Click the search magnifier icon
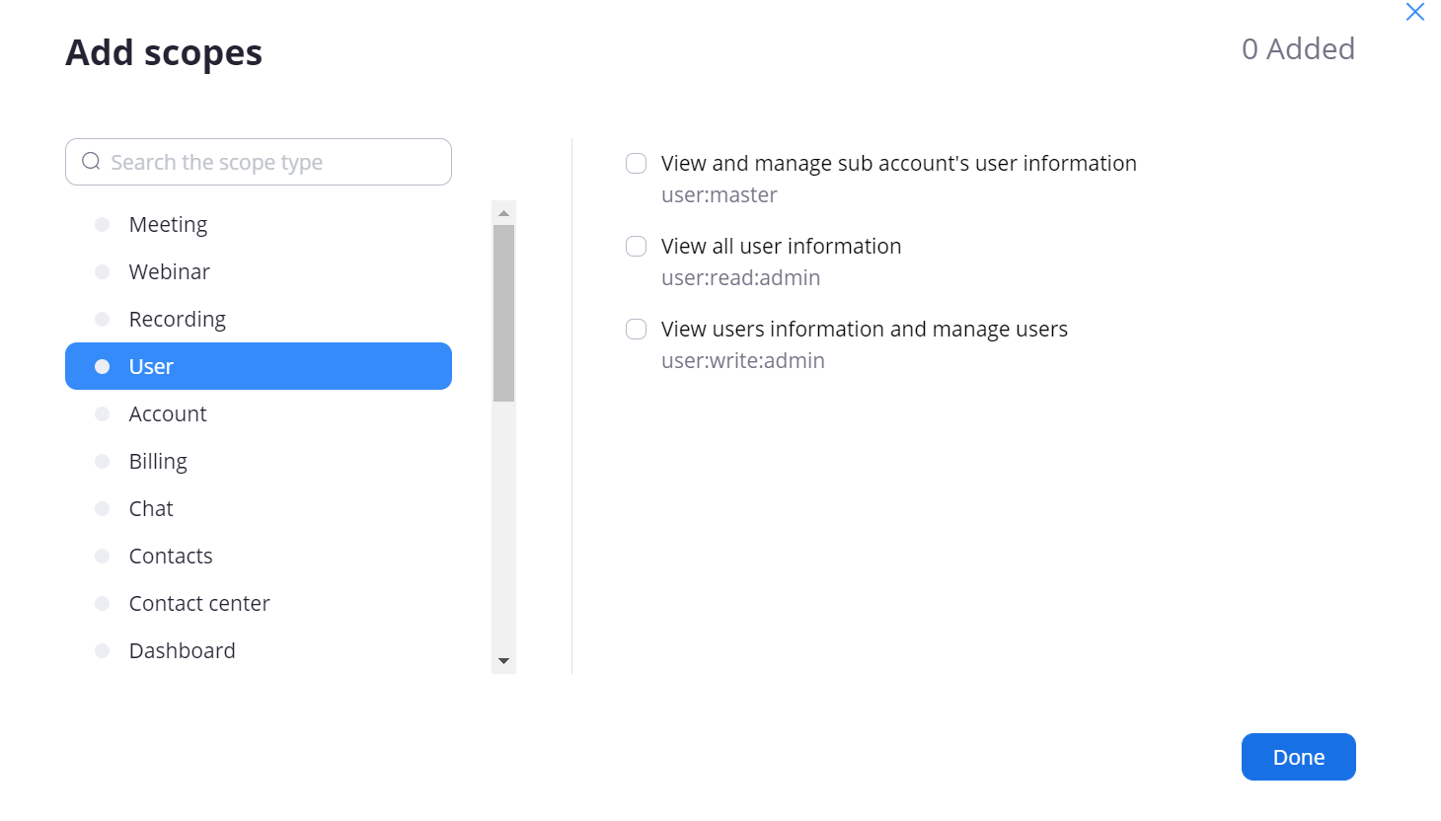 click(x=91, y=162)
